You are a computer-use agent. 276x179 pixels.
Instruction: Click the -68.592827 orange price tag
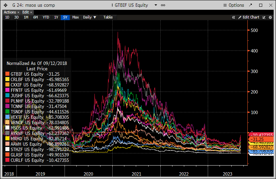point(261,147)
